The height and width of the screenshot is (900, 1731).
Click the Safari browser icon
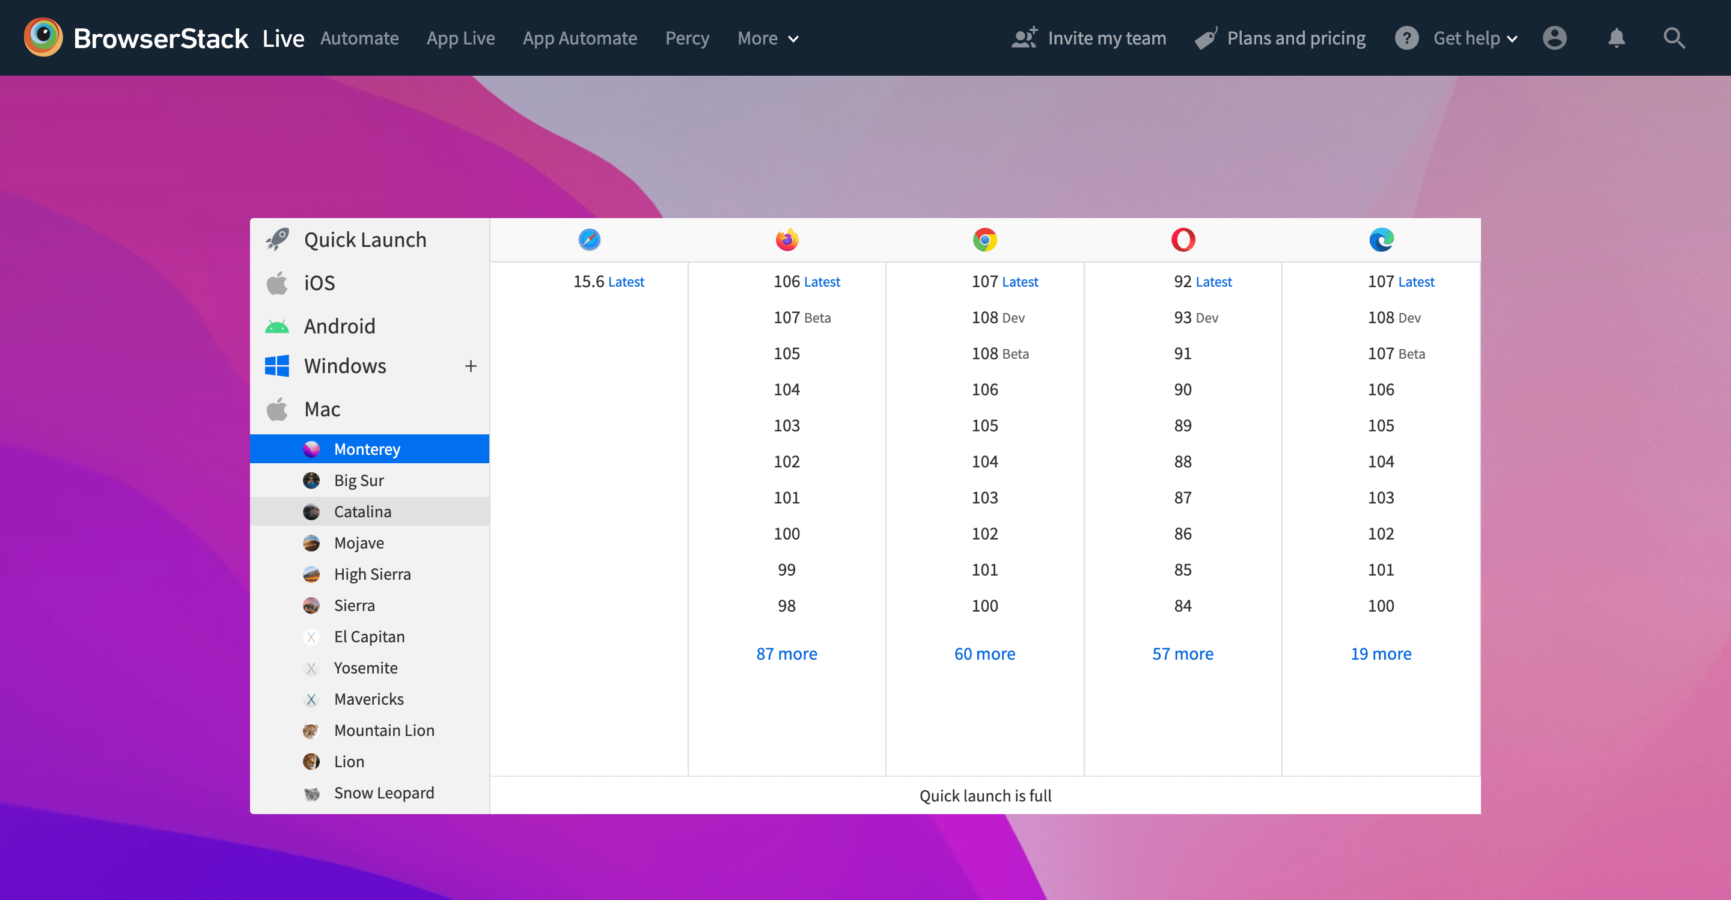588,239
